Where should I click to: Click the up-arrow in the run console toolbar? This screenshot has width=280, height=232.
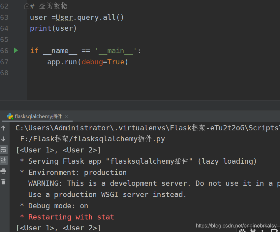pyautogui.click(x=3, y=128)
